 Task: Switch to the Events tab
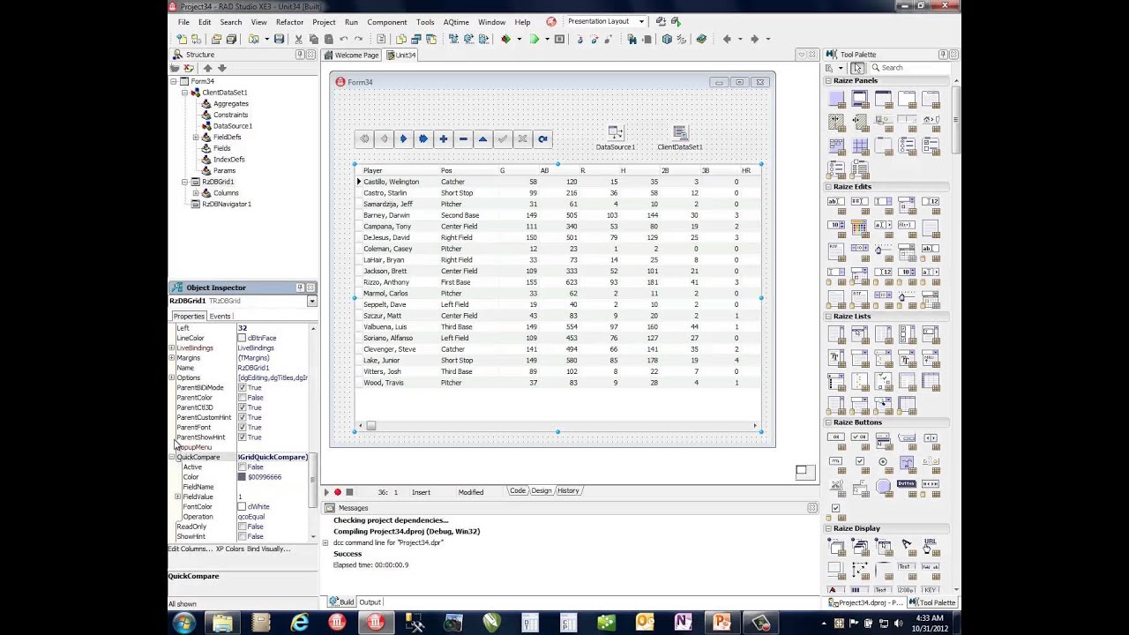(x=221, y=316)
